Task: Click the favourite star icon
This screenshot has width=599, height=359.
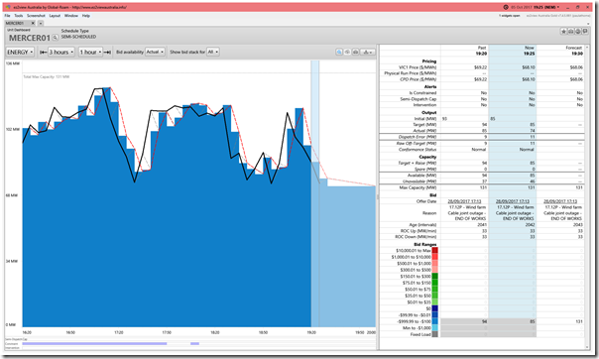Action: 563,32
